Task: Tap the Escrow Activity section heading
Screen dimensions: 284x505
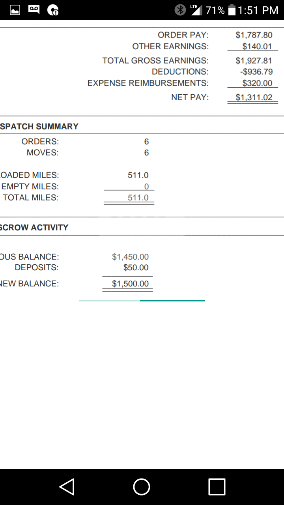Action: point(34,228)
